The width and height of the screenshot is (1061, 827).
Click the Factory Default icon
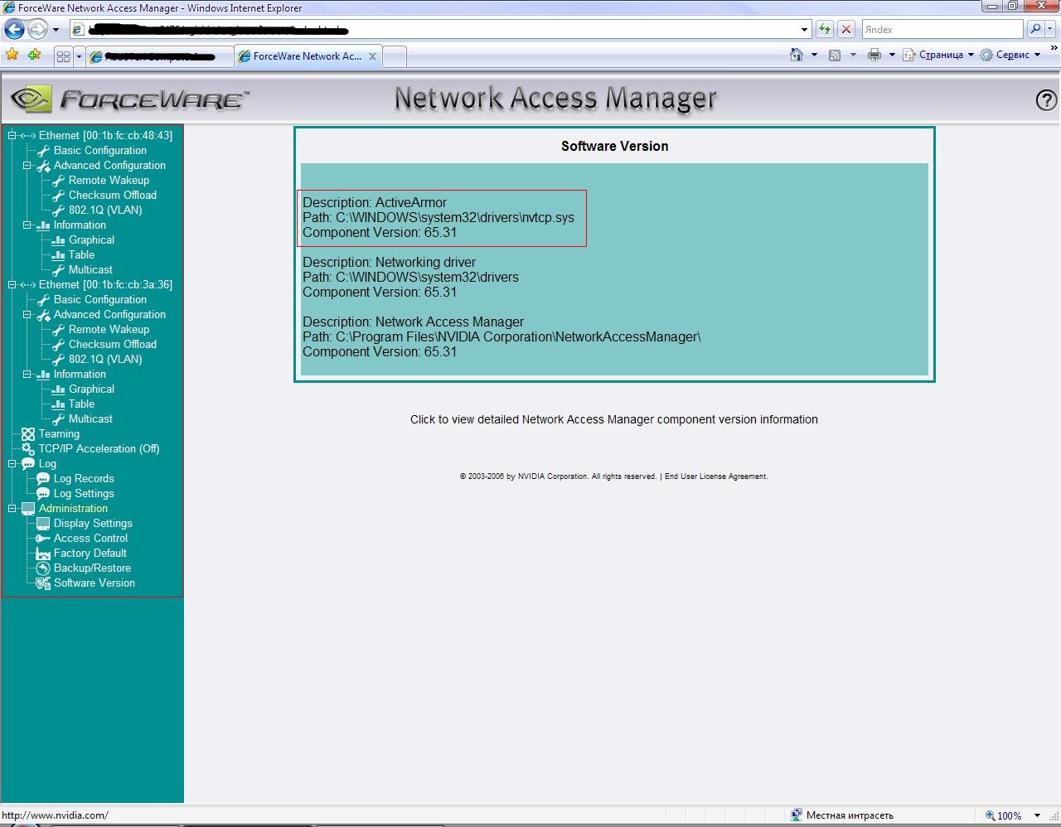43,554
